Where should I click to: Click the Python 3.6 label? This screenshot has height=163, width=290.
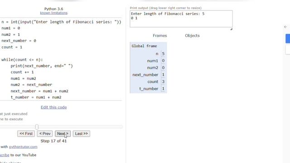[53, 9]
